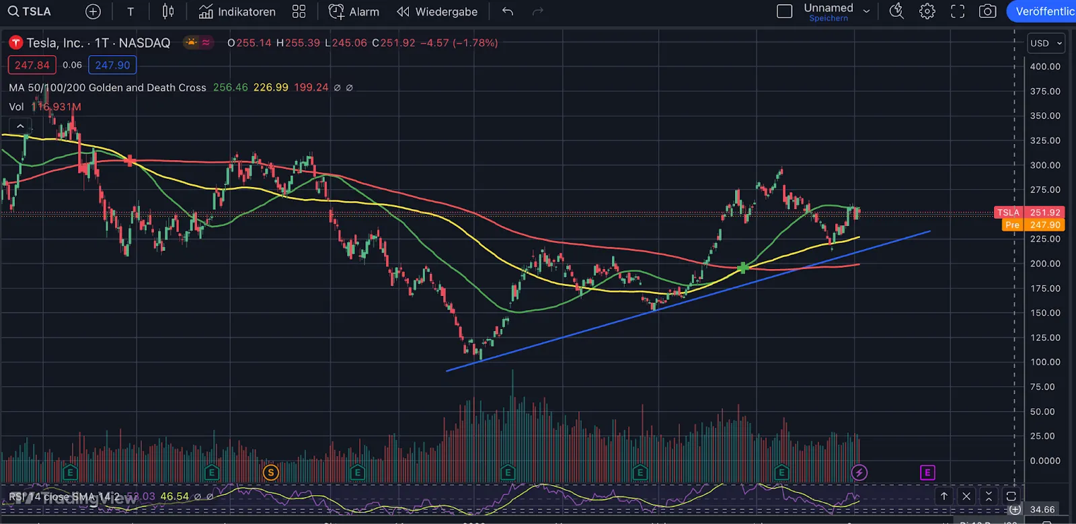This screenshot has height=524, width=1076.
Task: Collapse the indicator legend chevron
Action: pyautogui.click(x=20, y=126)
